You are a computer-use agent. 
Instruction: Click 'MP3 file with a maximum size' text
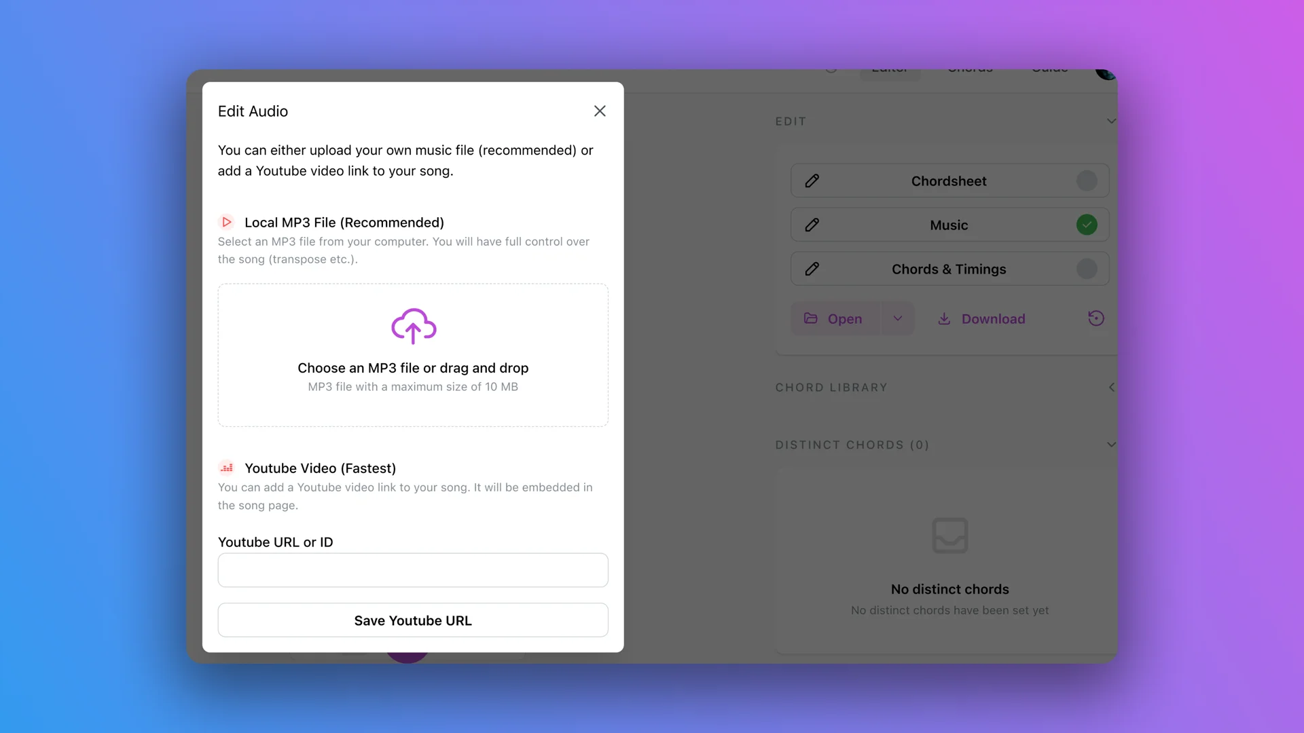click(413, 387)
